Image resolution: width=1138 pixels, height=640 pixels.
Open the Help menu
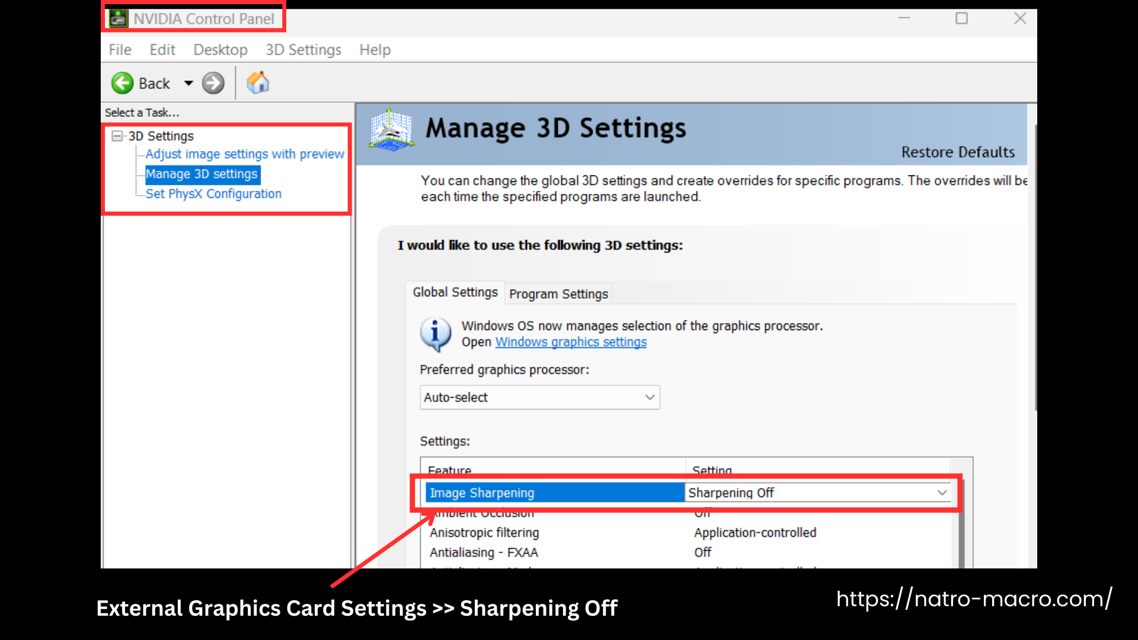(375, 50)
